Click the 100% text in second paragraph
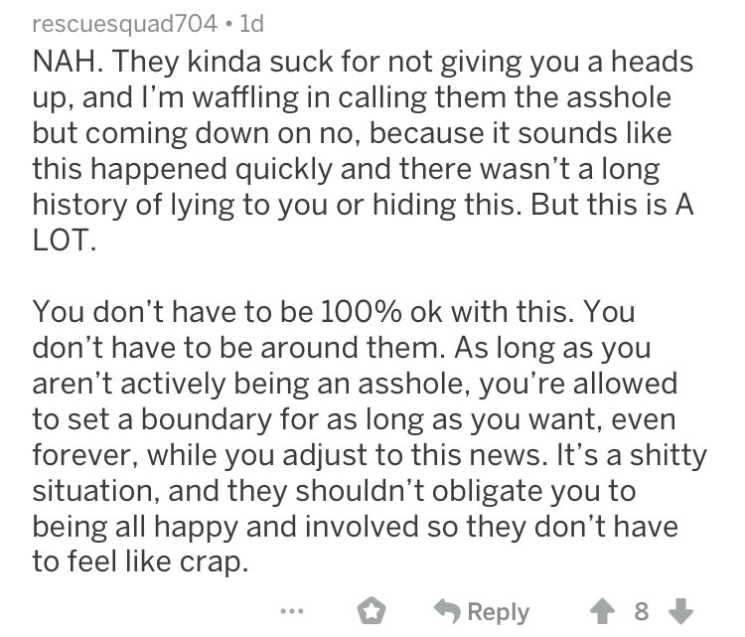745x637 pixels. coord(362,311)
